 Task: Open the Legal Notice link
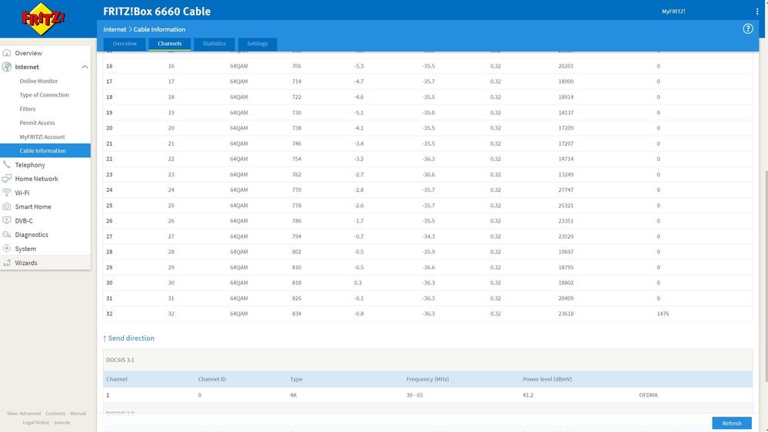[36, 422]
